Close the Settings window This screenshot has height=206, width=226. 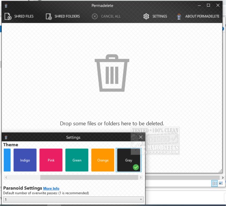141,137
